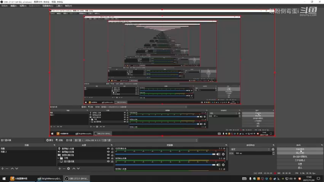
Task: Toggle visibility of 分组 group
Action: click(108, 158)
